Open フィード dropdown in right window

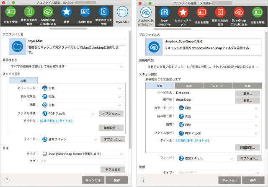206,158
